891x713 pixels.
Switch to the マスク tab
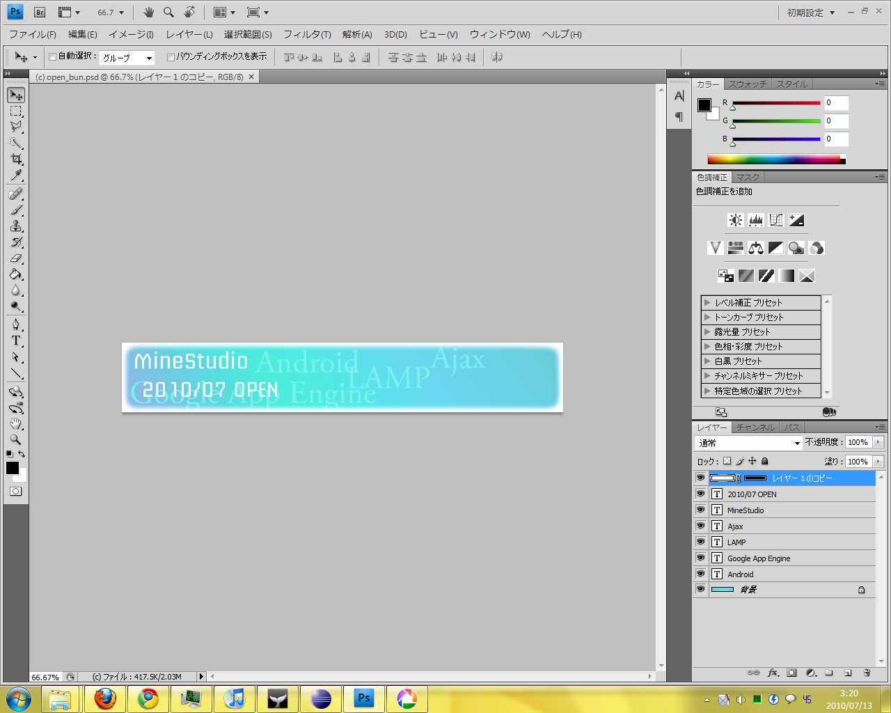[748, 178]
